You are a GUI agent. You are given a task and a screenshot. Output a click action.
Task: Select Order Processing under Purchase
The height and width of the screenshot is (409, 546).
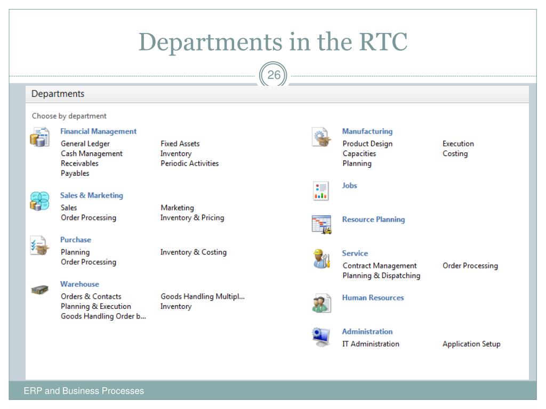pyautogui.click(x=89, y=262)
